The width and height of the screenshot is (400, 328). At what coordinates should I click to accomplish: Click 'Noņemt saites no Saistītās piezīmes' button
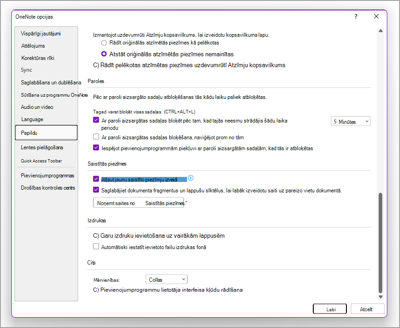pyautogui.click(x=138, y=203)
